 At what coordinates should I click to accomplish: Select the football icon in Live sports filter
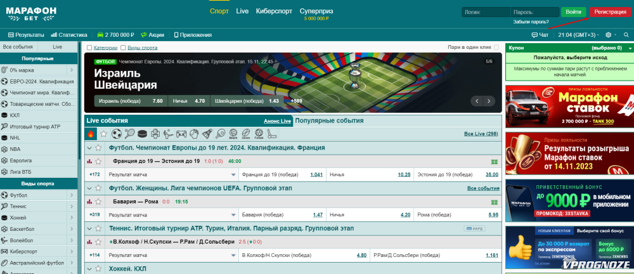coord(116,134)
